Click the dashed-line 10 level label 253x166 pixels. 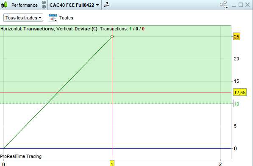236,104
